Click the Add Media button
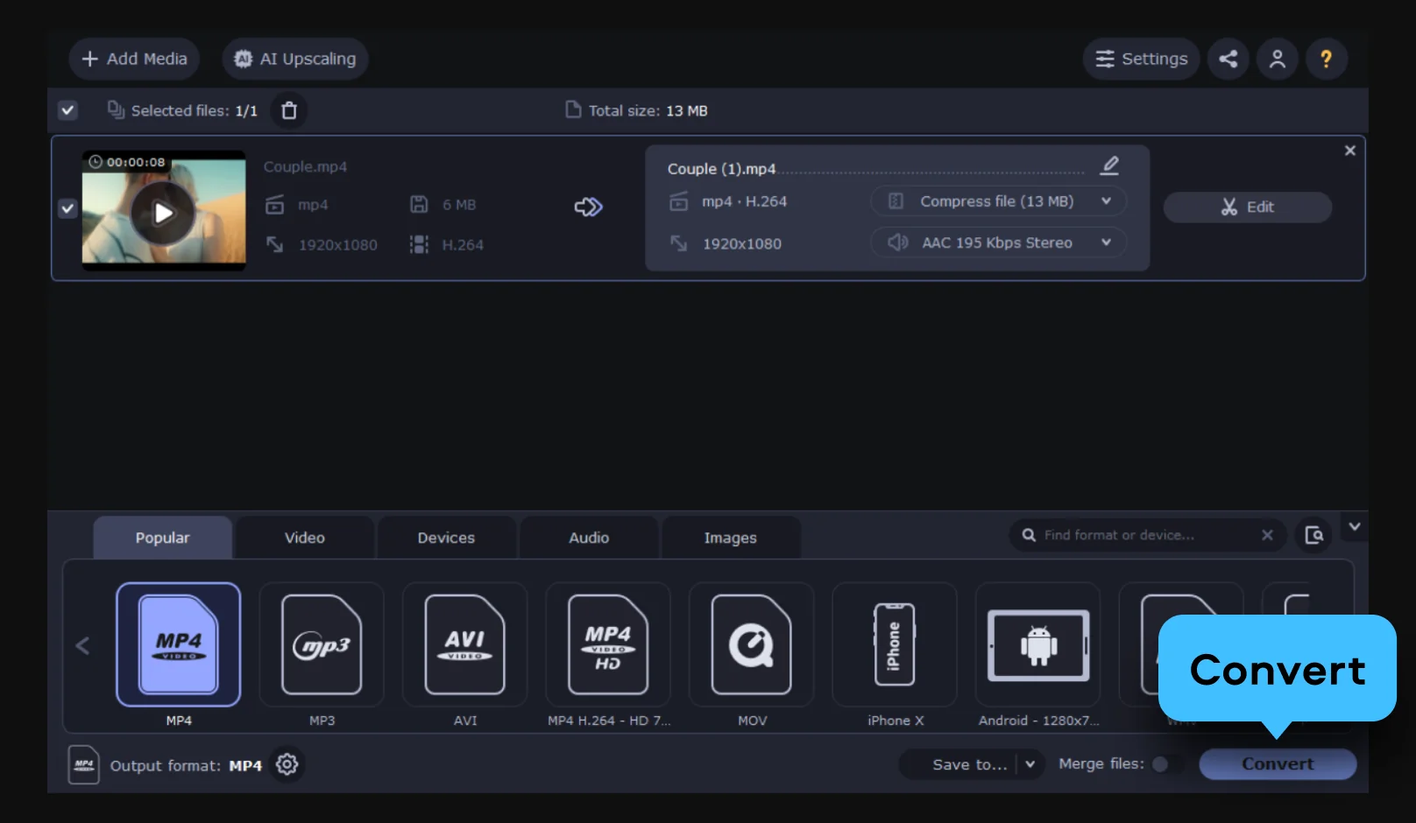Viewport: 1416px width, 823px height. (134, 59)
